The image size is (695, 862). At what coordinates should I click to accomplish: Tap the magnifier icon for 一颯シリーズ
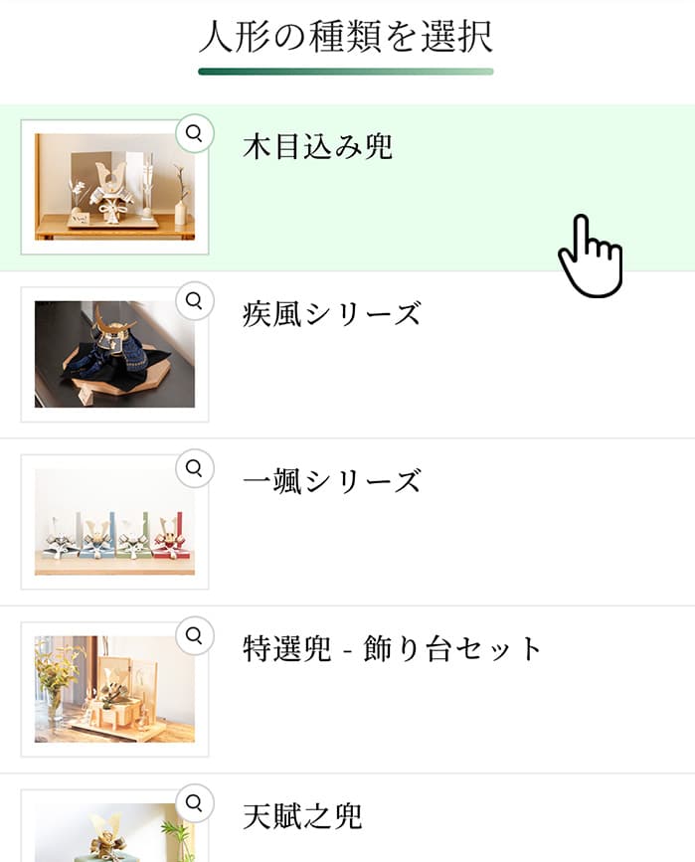[194, 467]
